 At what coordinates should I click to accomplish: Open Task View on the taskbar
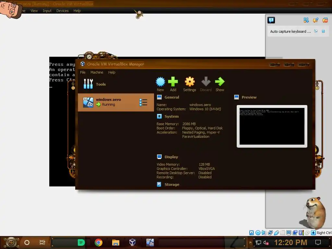tap(42, 243)
